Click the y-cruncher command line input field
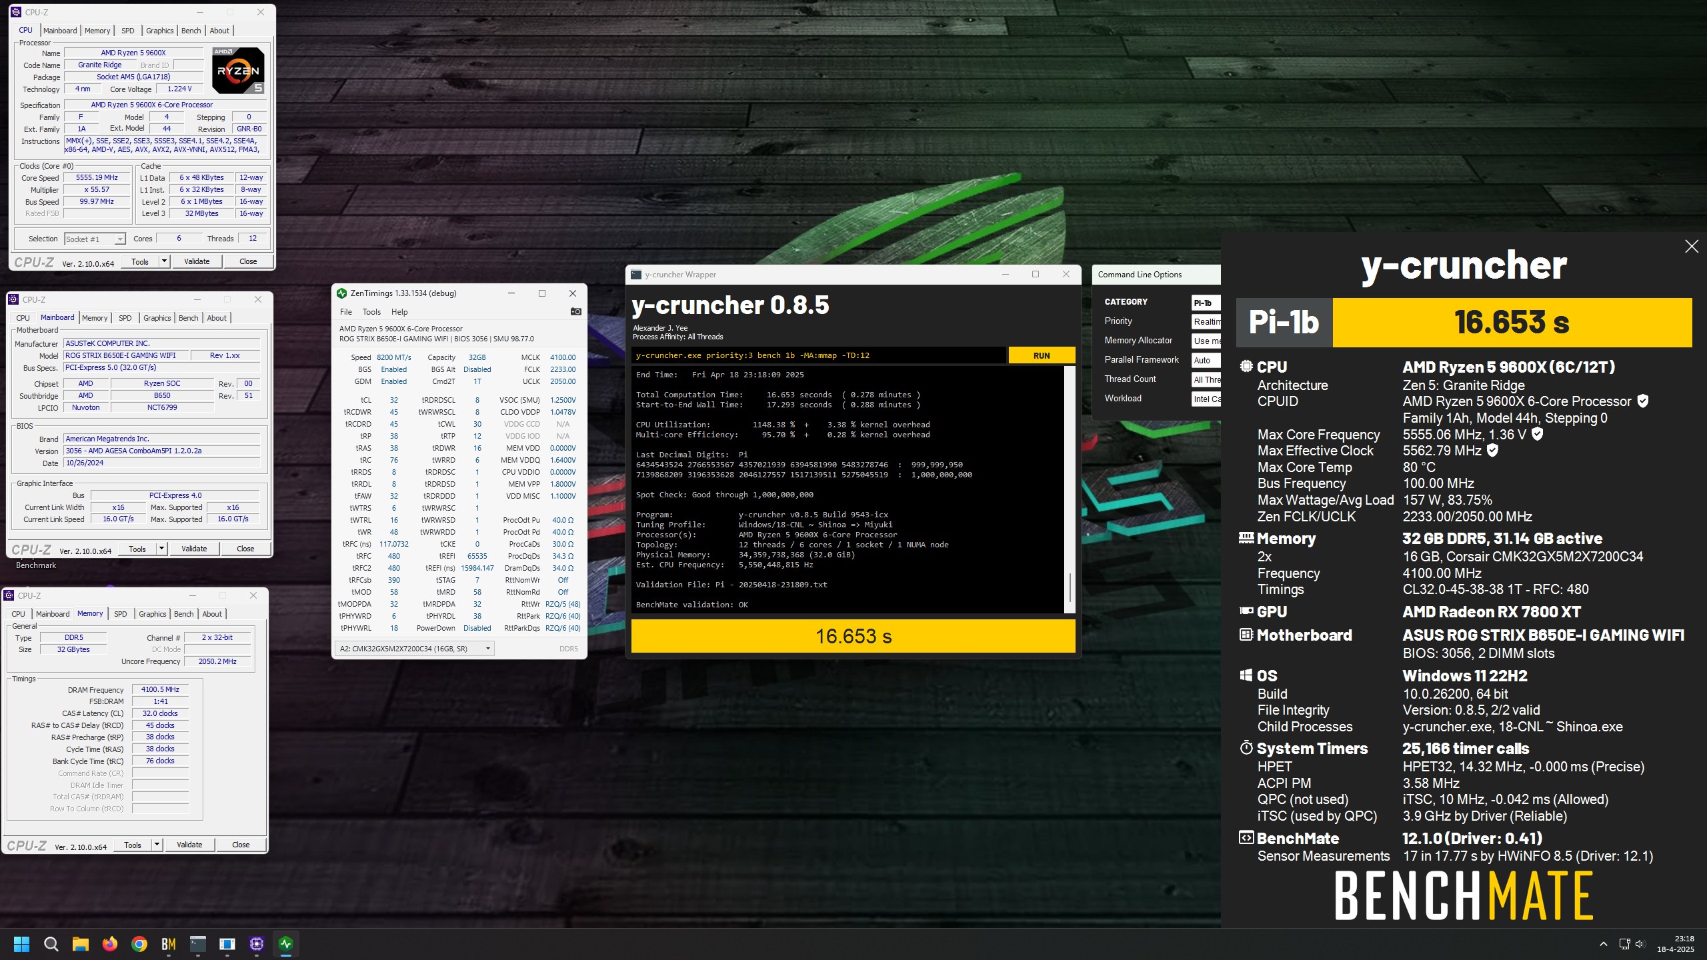The height and width of the screenshot is (960, 1707). coord(819,355)
